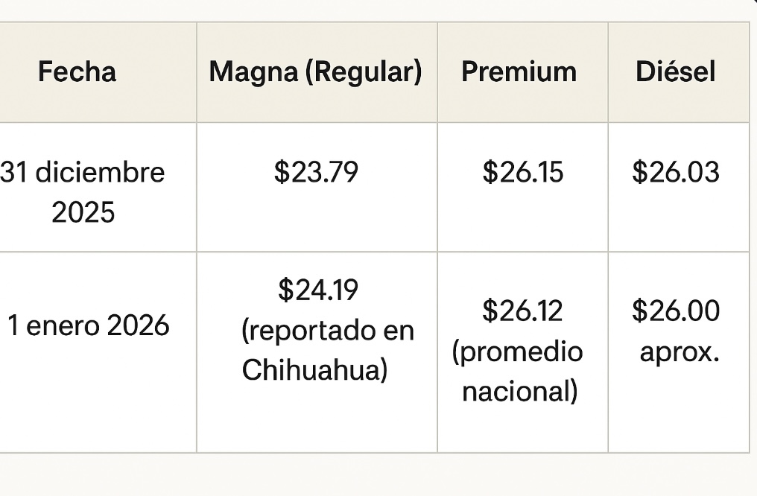Click the word "Chihuahua)" in Magna cell
The height and width of the screenshot is (496, 757).
click(314, 369)
